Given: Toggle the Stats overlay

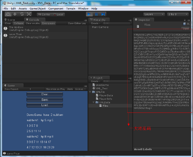Looking at the screenshot, I should pos(70,89).
